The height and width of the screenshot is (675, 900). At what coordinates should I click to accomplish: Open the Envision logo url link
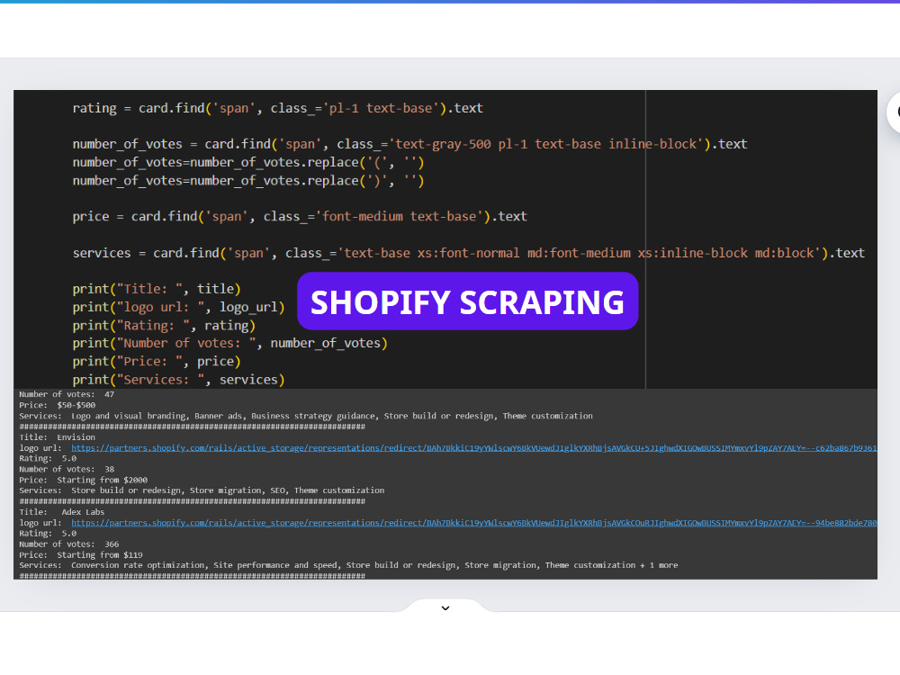(x=473, y=447)
